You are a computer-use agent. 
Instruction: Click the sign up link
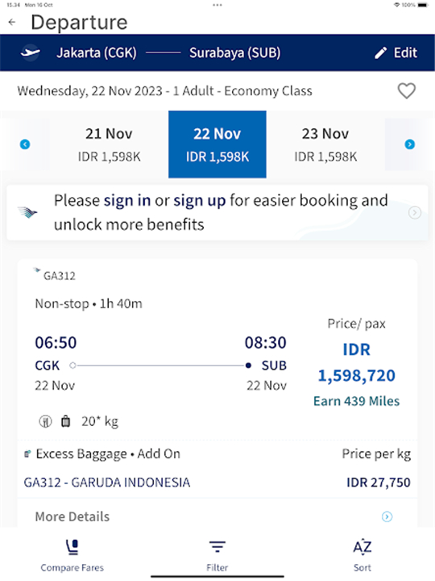[200, 200]
